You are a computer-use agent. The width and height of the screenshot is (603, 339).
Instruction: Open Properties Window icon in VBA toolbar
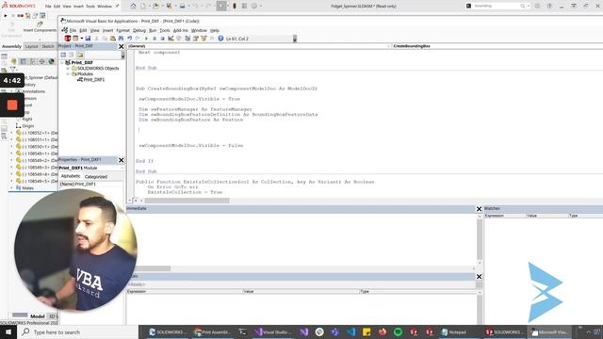[195, 39]
